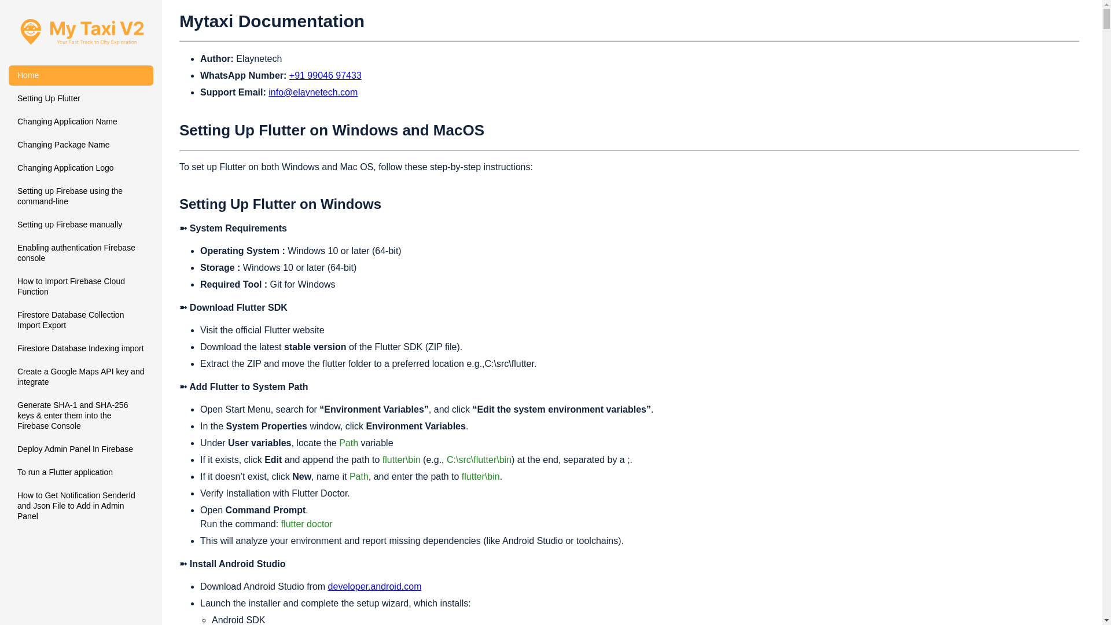Open the developer.android.com link

coord(374,587)
